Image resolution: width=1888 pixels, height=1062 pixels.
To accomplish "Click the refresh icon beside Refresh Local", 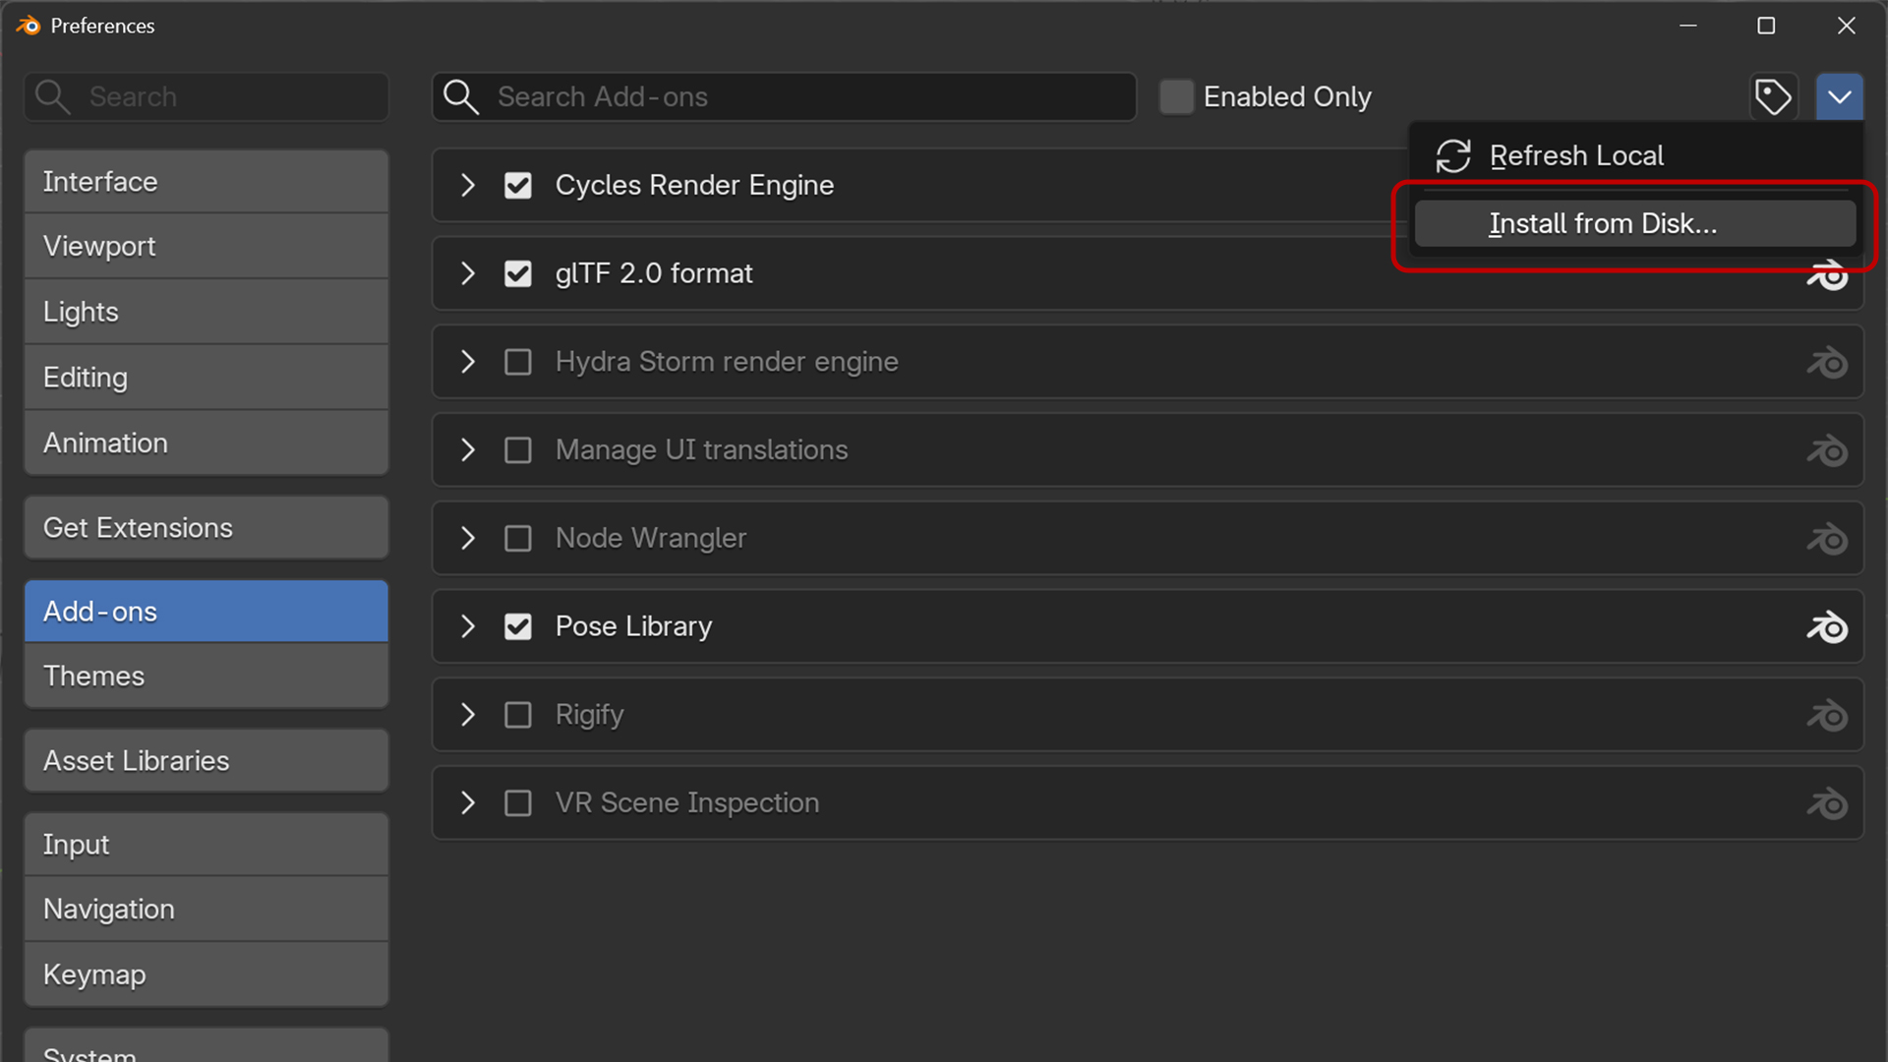I will click(x=1453, y=155).
